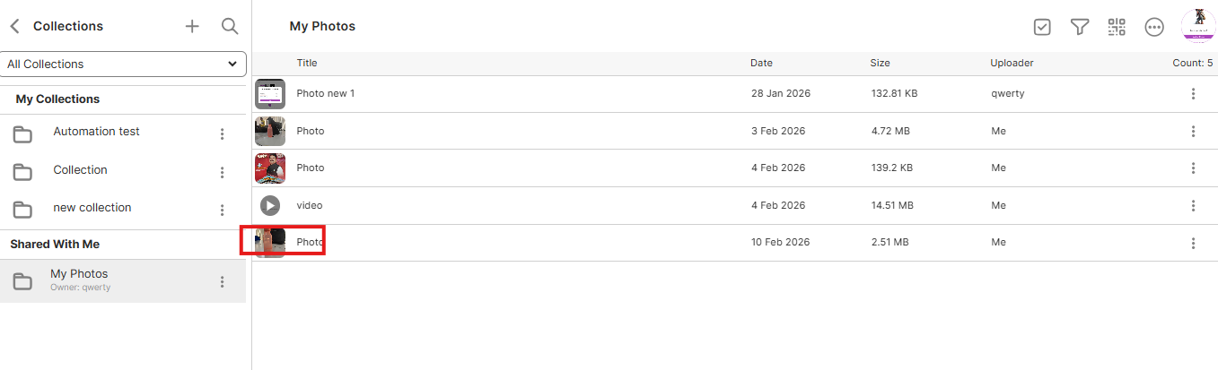Select the Collection folder
The image size is (1218, 370).
pyautogui.click(x=80, y=170)
